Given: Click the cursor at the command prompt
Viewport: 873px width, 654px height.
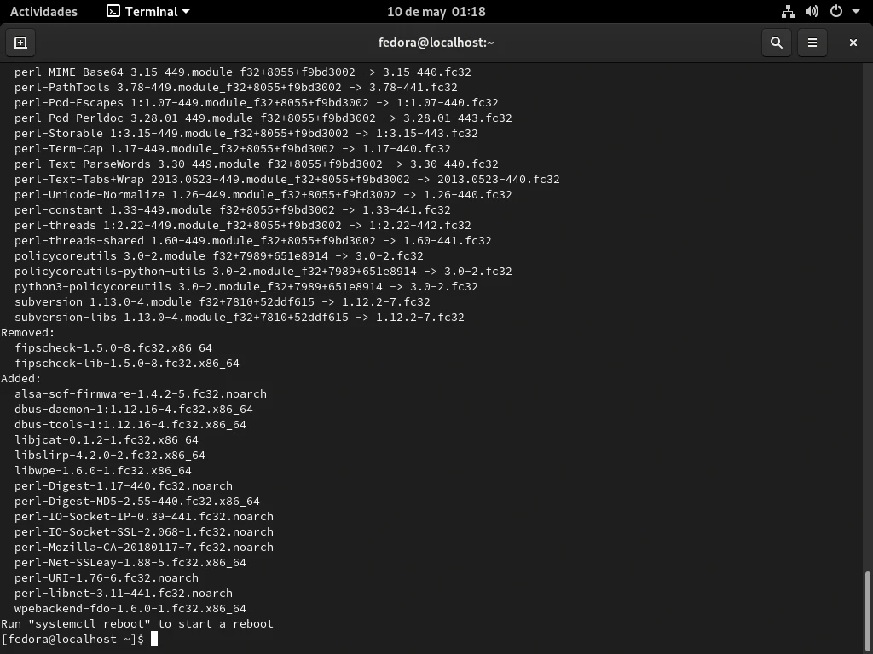Looking at the screenshot, I should [154, 640].
